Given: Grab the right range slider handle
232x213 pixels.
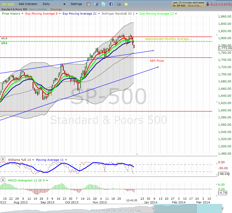Looking at the screenshot, I should (x=222, y=208).
